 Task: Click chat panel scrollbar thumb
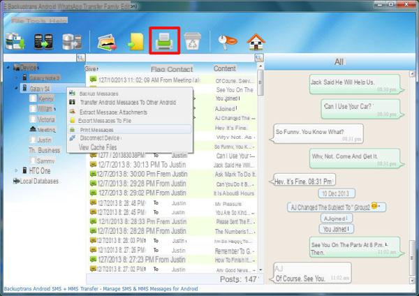pyautogui.click(x=412, y=258)
